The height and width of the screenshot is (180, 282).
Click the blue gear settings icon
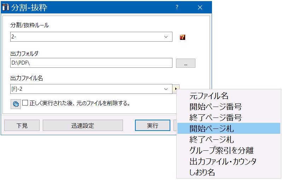click(x=16, y=104)
